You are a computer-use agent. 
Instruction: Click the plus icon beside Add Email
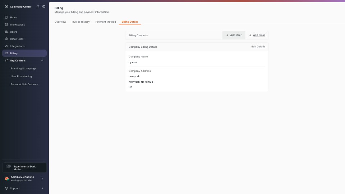point(250,35)
